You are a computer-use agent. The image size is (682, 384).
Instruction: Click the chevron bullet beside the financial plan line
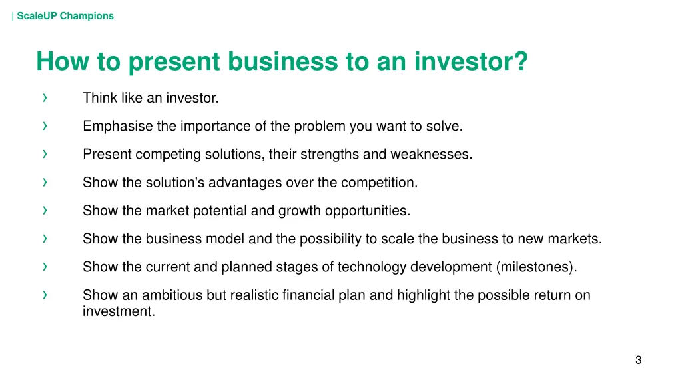[x=45, y=295]
